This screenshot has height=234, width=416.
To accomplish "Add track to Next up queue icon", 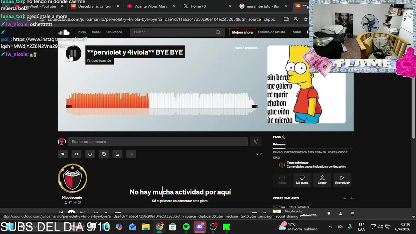I will pos(117,154).
